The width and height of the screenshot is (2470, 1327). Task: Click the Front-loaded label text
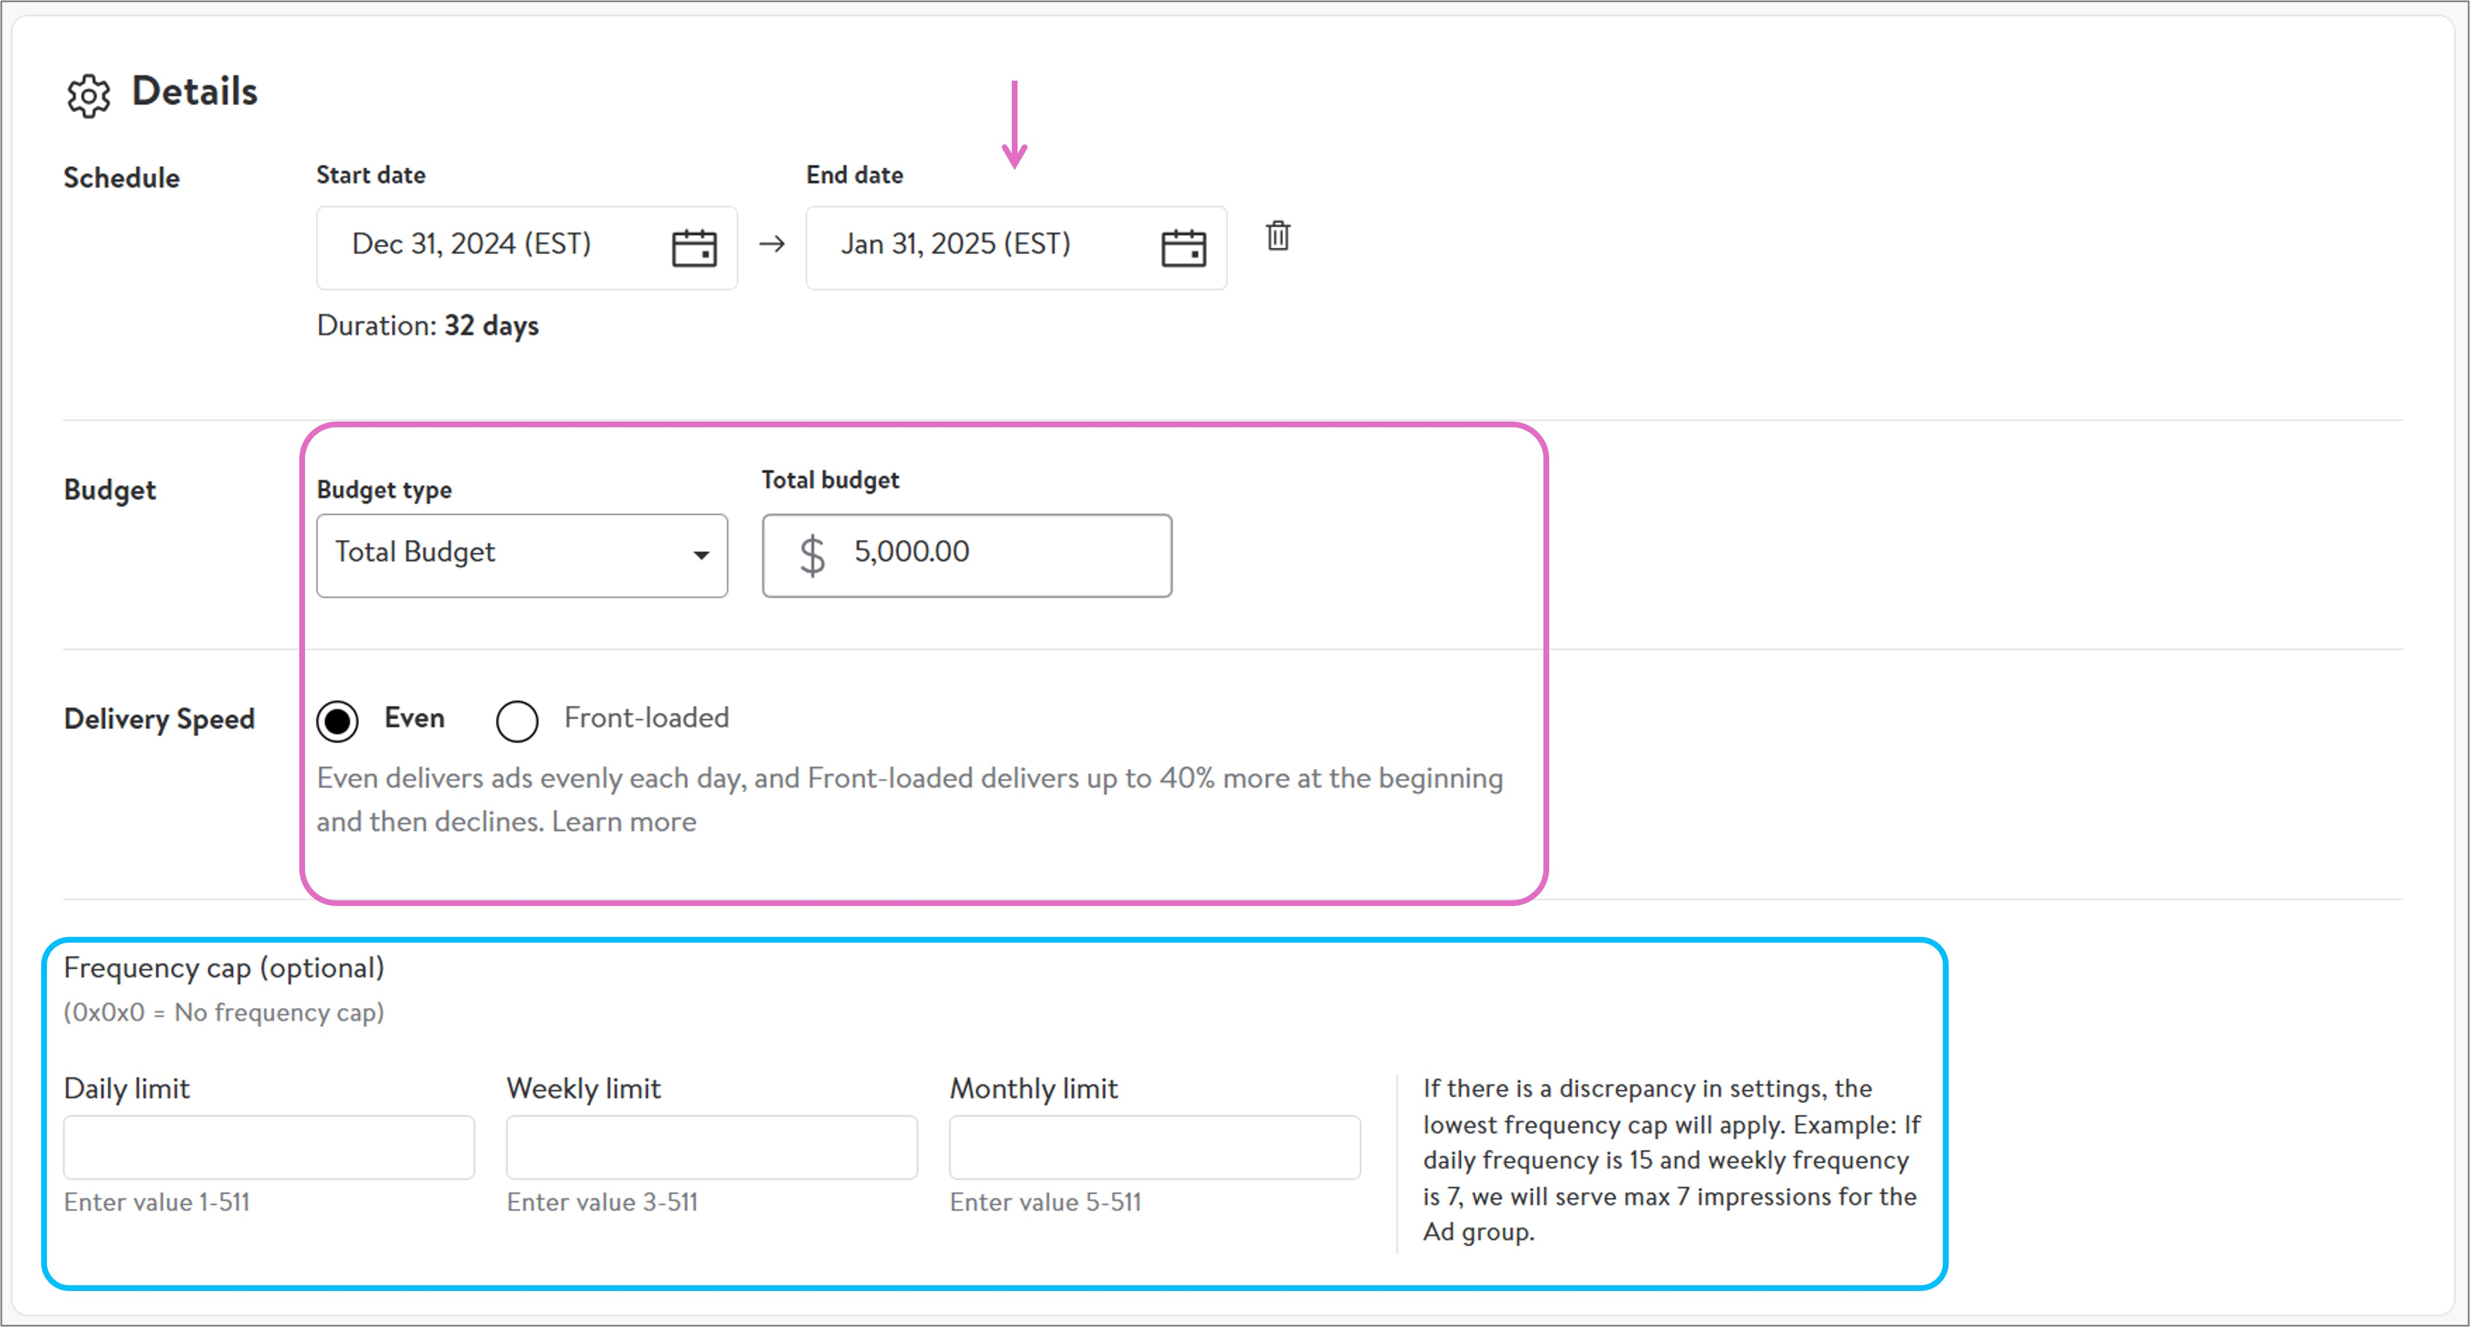click(x=646, y=718)
